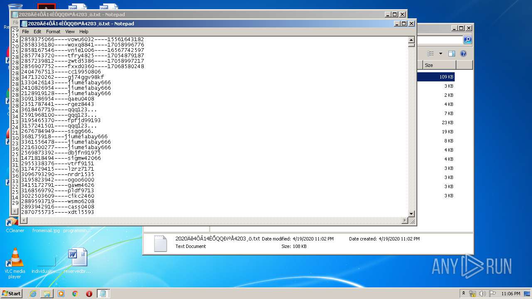Select the reservedbr... Word document on the desktop
This screenshot has height=299, width=532.
pos(77,261)
